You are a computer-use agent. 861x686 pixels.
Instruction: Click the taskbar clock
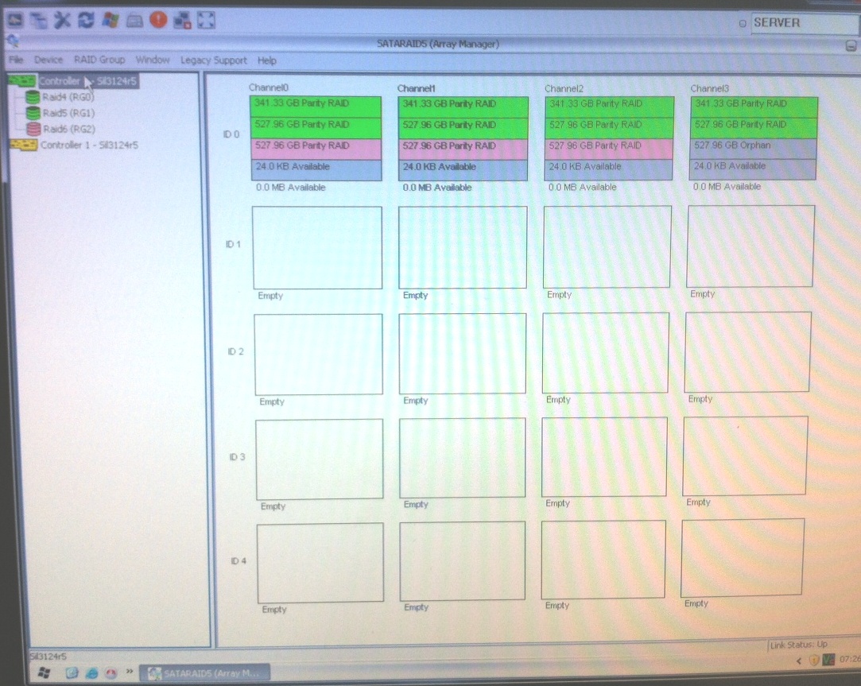coord(850,658)
